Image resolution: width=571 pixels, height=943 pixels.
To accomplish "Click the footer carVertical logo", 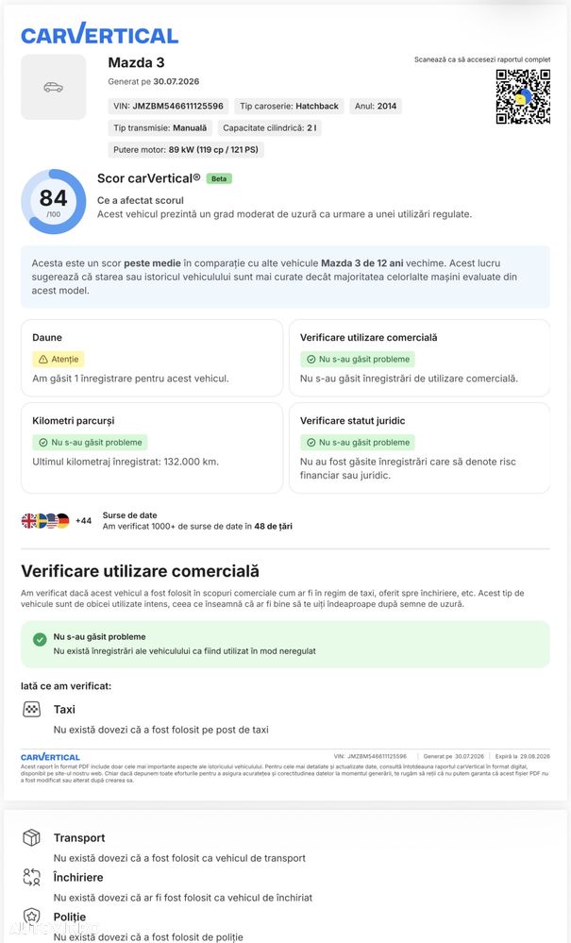I will click(x=50, y=757).
